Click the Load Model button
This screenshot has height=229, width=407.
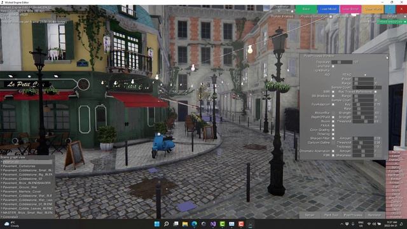click(328, 9)
